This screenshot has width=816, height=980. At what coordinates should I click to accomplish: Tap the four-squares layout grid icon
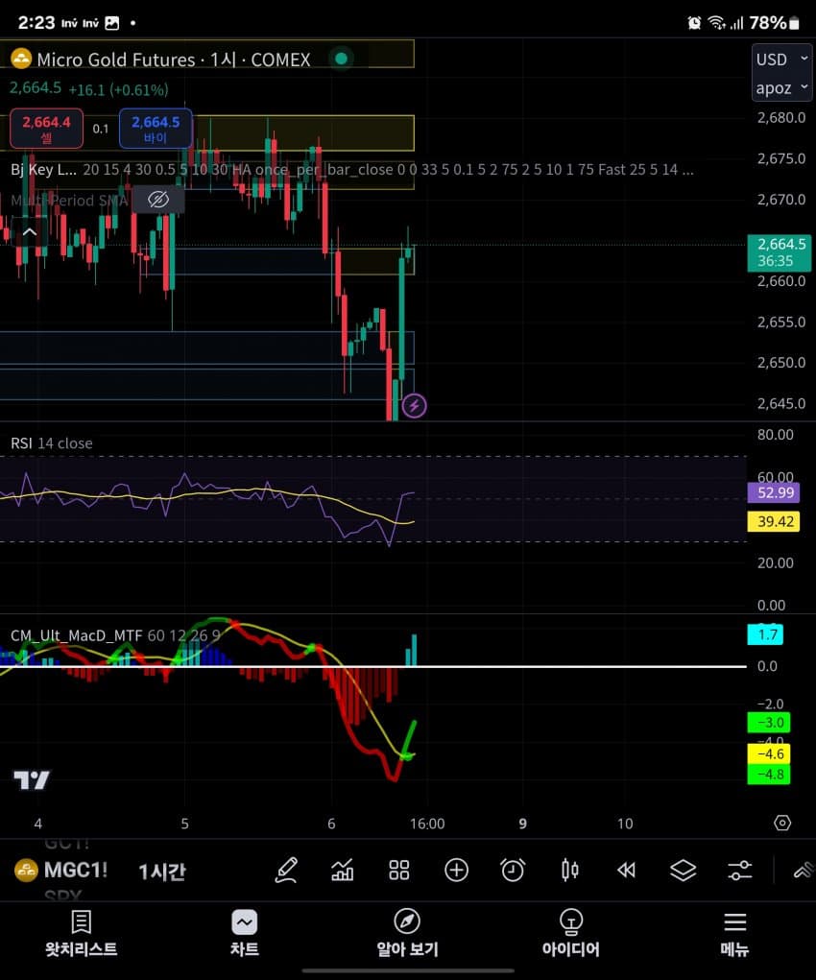399,870
